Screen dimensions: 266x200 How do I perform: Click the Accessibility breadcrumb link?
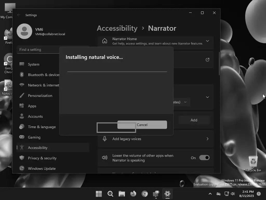coord(117,28)
